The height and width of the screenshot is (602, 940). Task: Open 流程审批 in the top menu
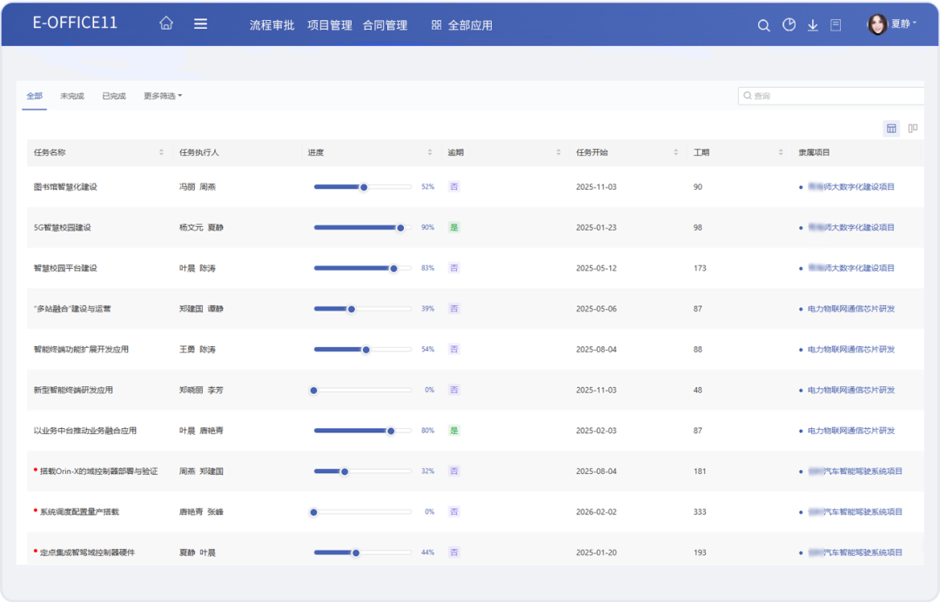point(272,25)
